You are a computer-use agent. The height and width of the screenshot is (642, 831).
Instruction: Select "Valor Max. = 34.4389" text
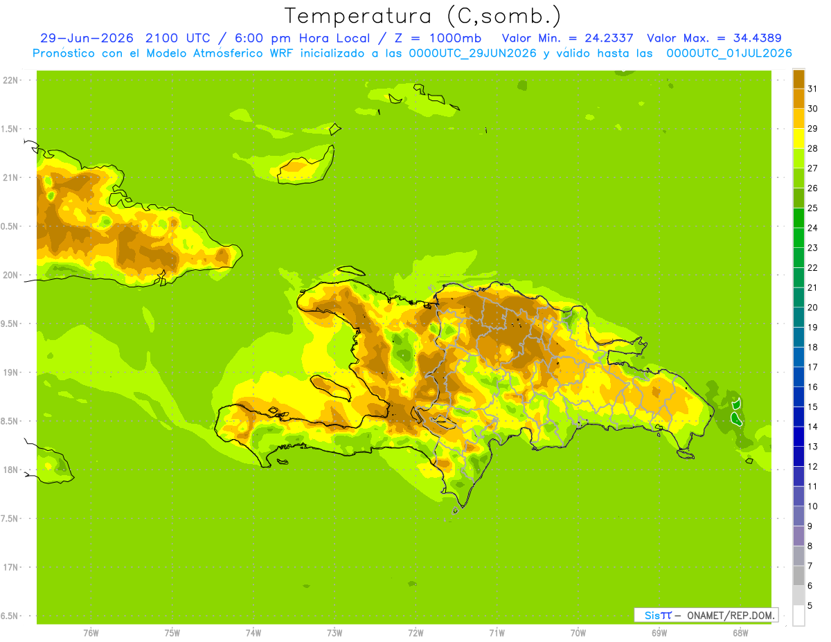coord(714,38)
